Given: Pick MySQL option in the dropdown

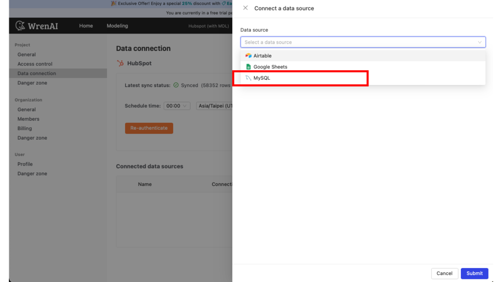Looking at the screenshot, I should click(363, 78).
